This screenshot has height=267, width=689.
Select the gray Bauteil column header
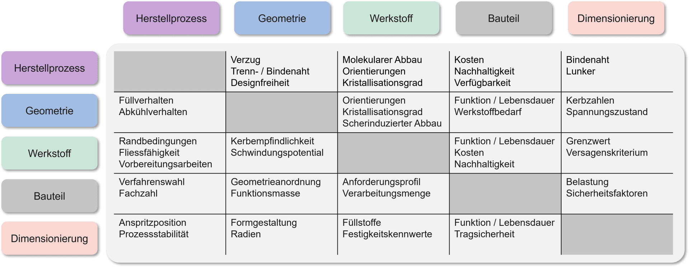coord(503,18)
